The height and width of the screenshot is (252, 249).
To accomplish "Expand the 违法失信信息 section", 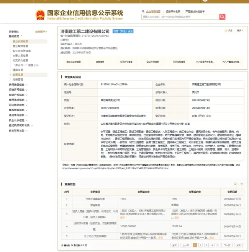I will click(x=18, y=115).
